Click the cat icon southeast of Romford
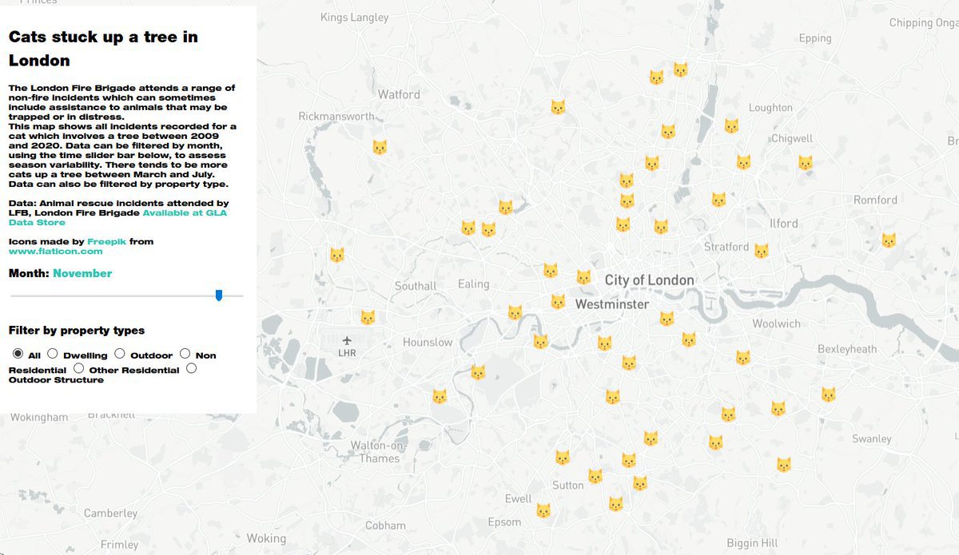 tap(888, 240)
